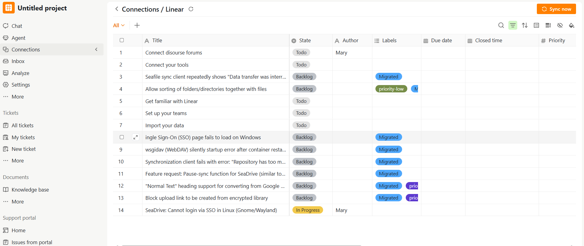This screenshot has width=584, height=246.
Task: Select "Connect disourse forums" title cell
Action: [216, 53]
